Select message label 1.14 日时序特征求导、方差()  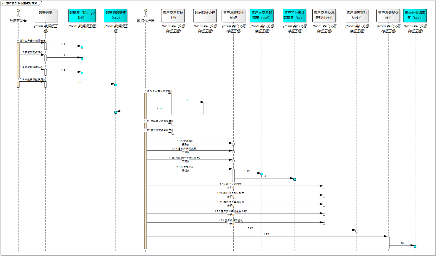click(x=185, y=150)
